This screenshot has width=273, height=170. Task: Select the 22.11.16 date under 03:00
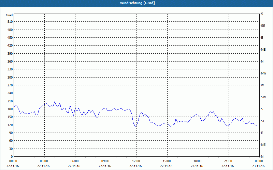point(43,166)
